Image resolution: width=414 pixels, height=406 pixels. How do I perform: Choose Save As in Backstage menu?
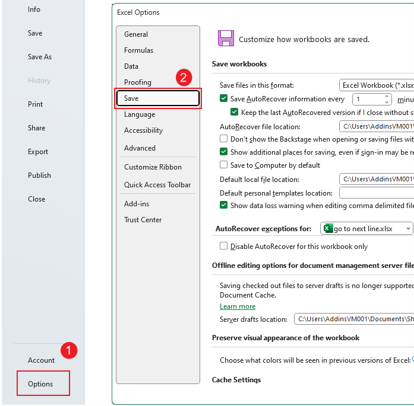[39, 57]
